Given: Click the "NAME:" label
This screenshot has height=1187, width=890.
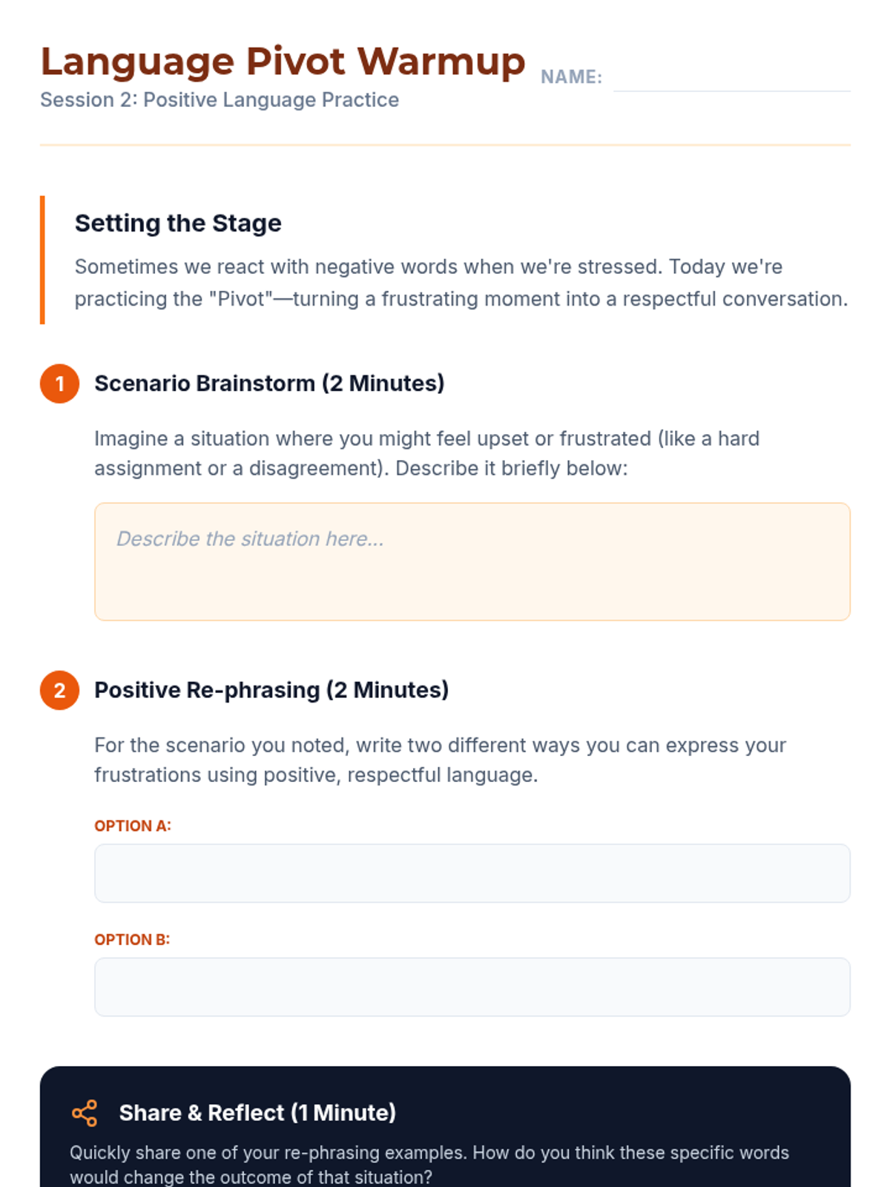Looking at the screenshot, I should pyautogui.click(x=571, y=77).
